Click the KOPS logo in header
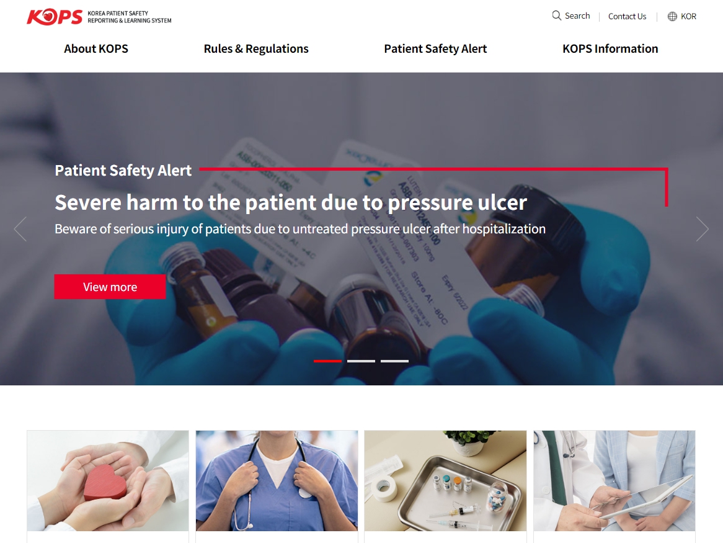The image size is (723, 543). (x=99, y=17)
